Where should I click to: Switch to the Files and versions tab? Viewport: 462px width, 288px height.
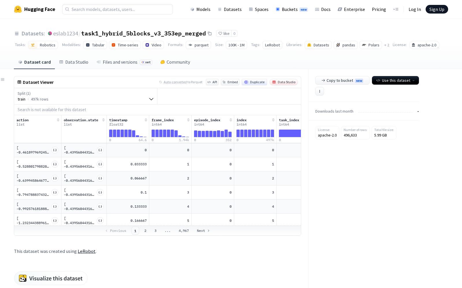pyautogui.click(x=124, y=62)
